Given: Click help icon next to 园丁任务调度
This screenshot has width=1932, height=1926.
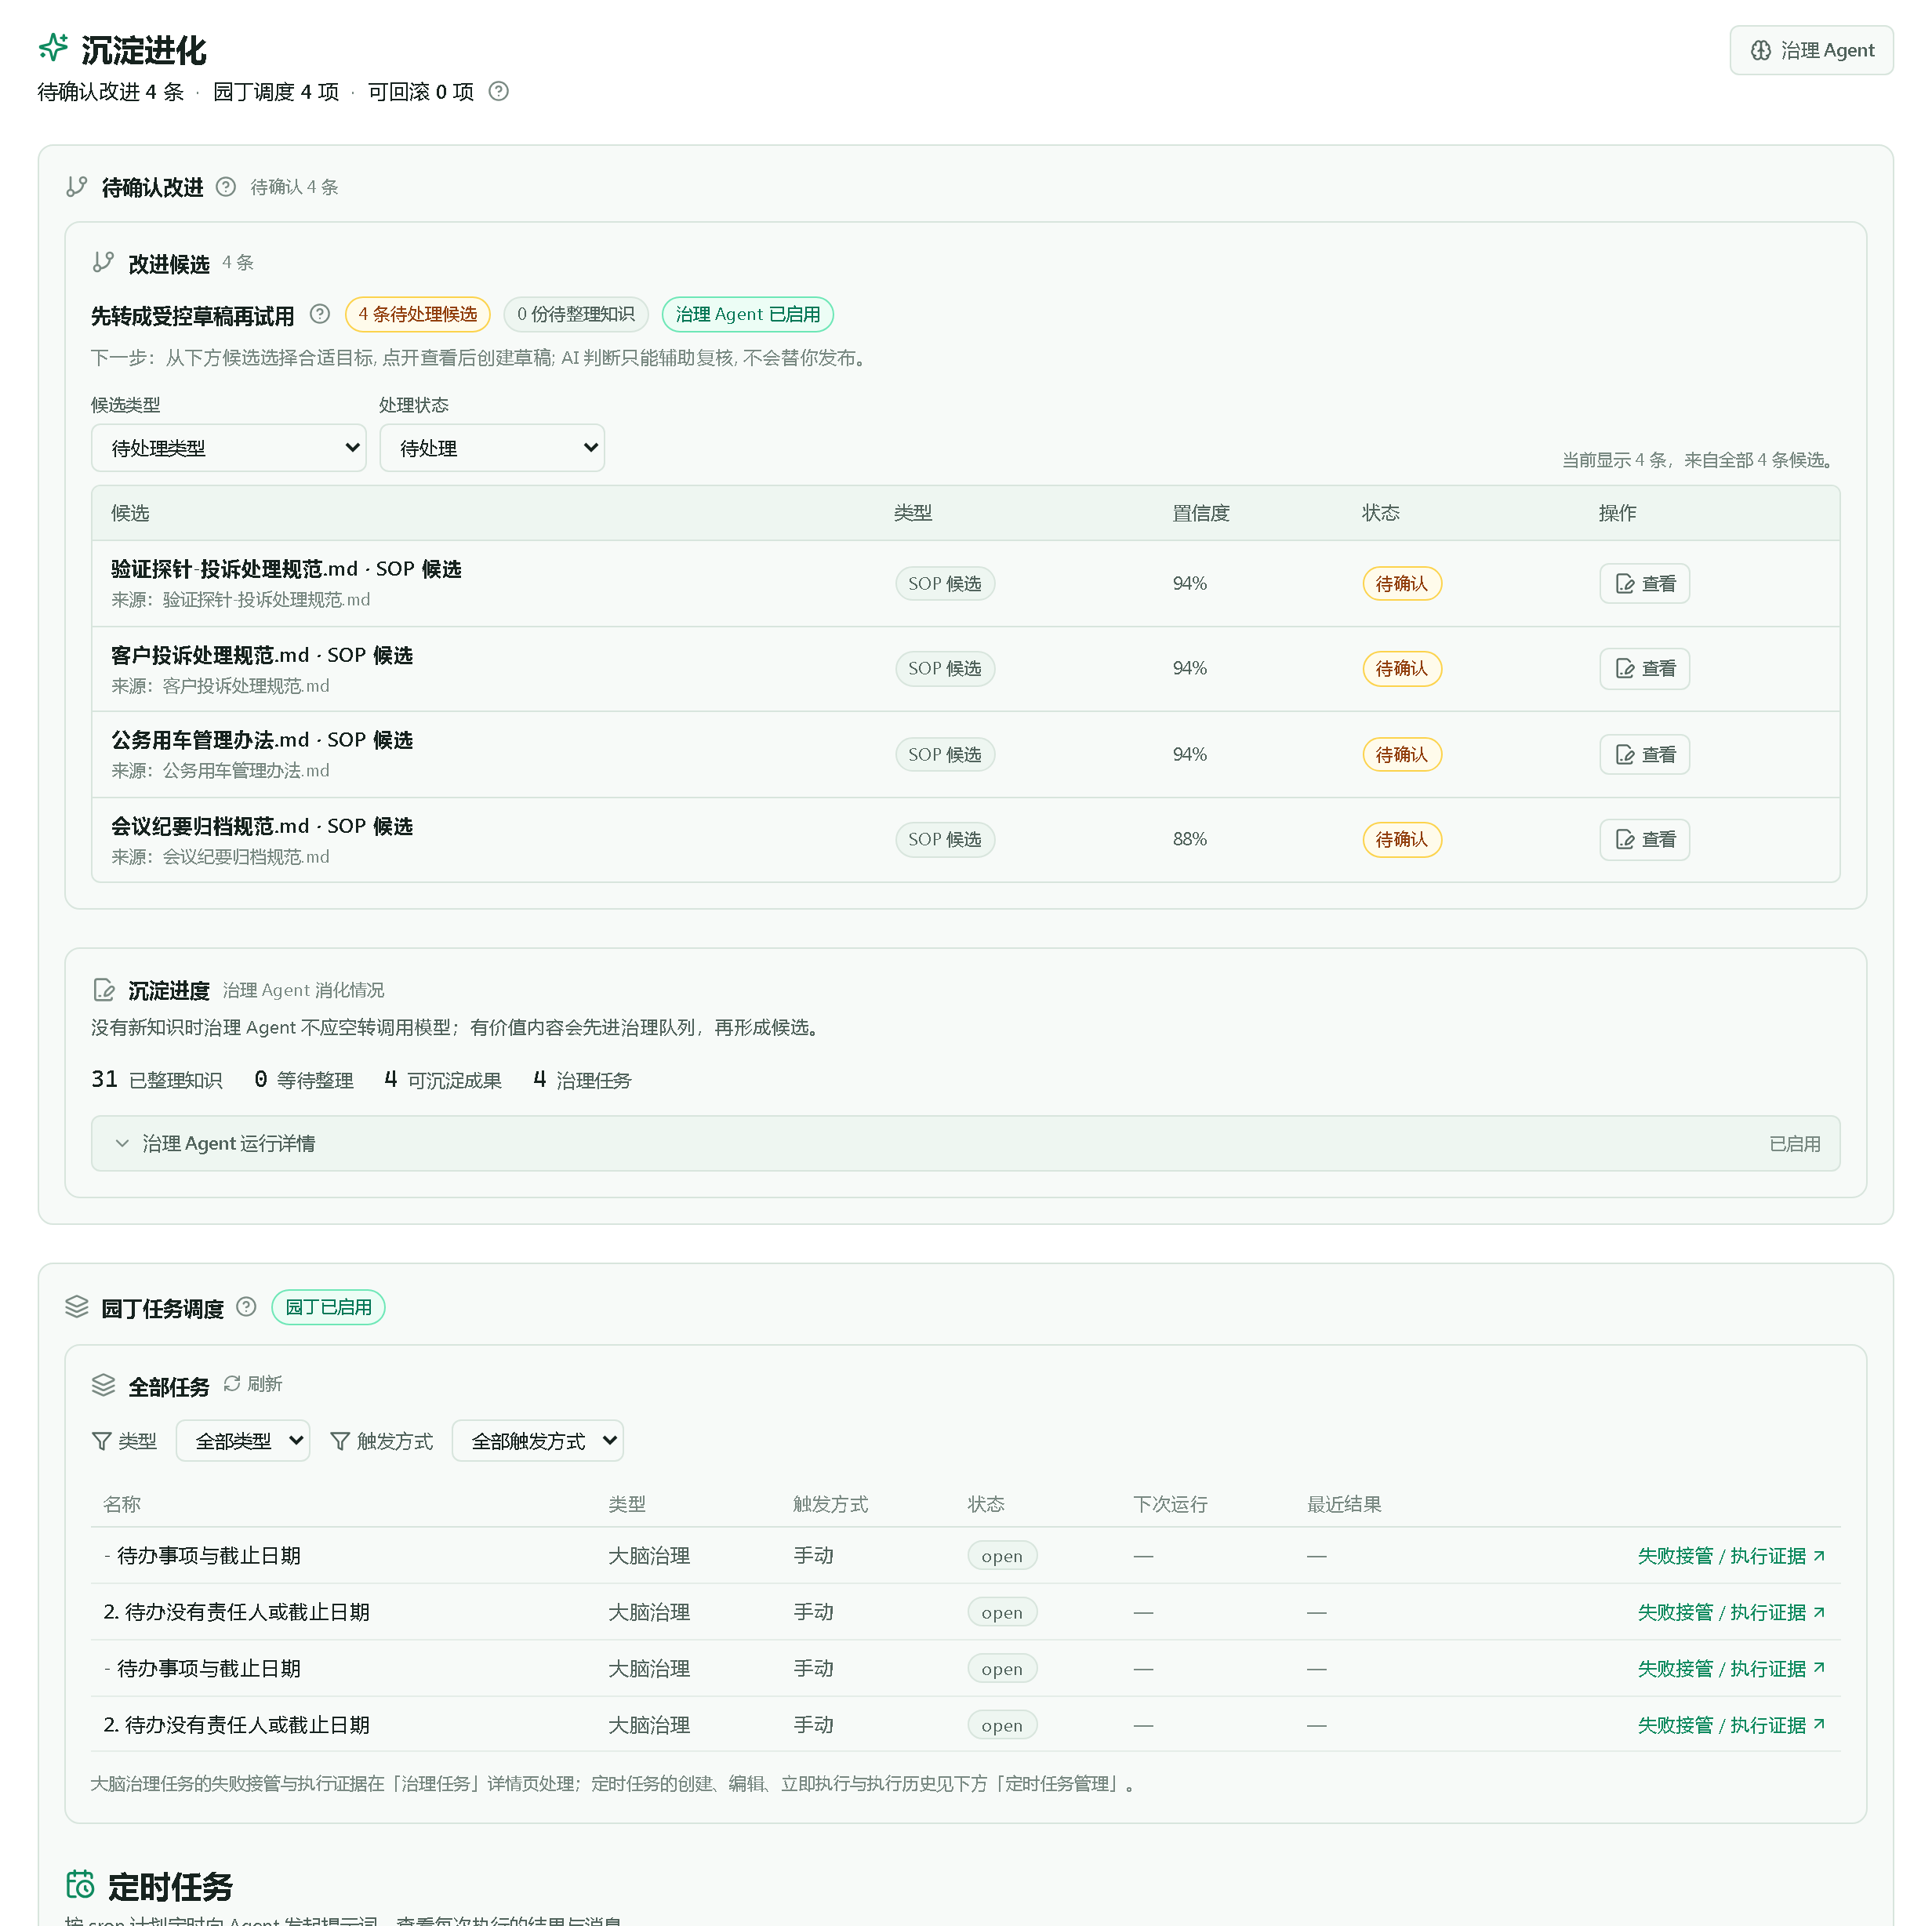Looking at the screenshot, I should 246,1308.
